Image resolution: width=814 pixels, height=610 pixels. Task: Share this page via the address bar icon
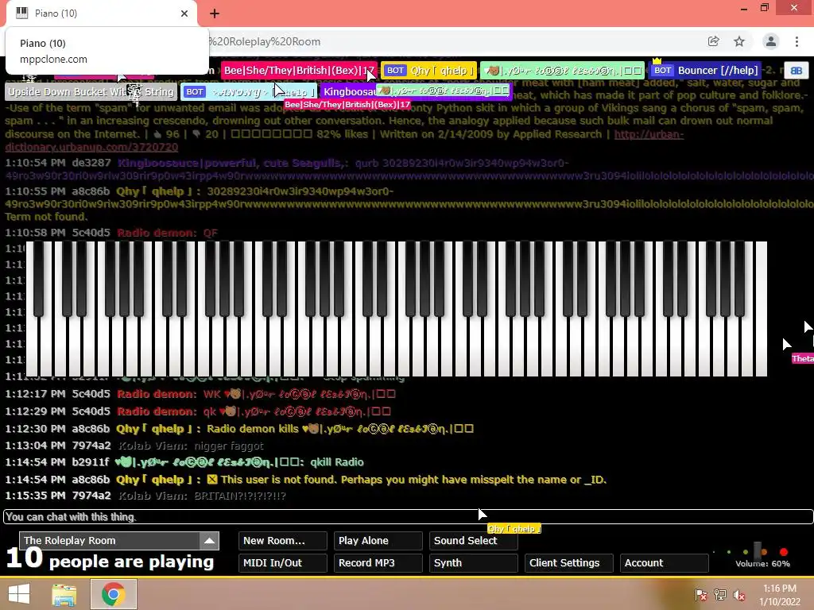[713, 41]
